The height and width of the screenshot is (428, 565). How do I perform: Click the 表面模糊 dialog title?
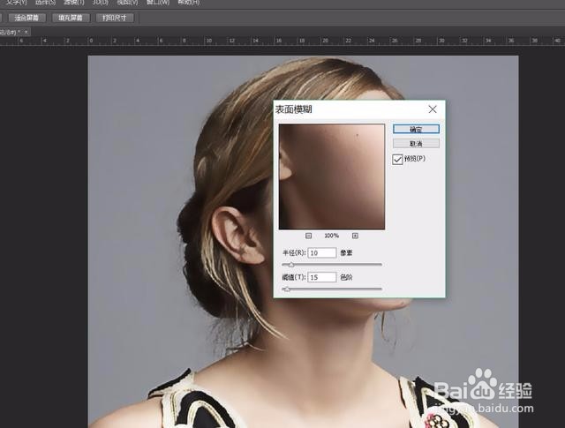[294, 109]
